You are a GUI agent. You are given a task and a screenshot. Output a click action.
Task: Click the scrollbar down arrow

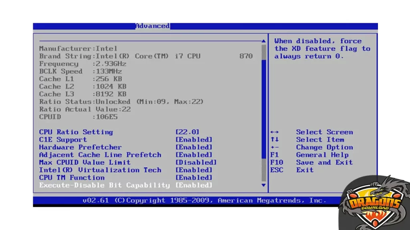(x=263, y=185)
